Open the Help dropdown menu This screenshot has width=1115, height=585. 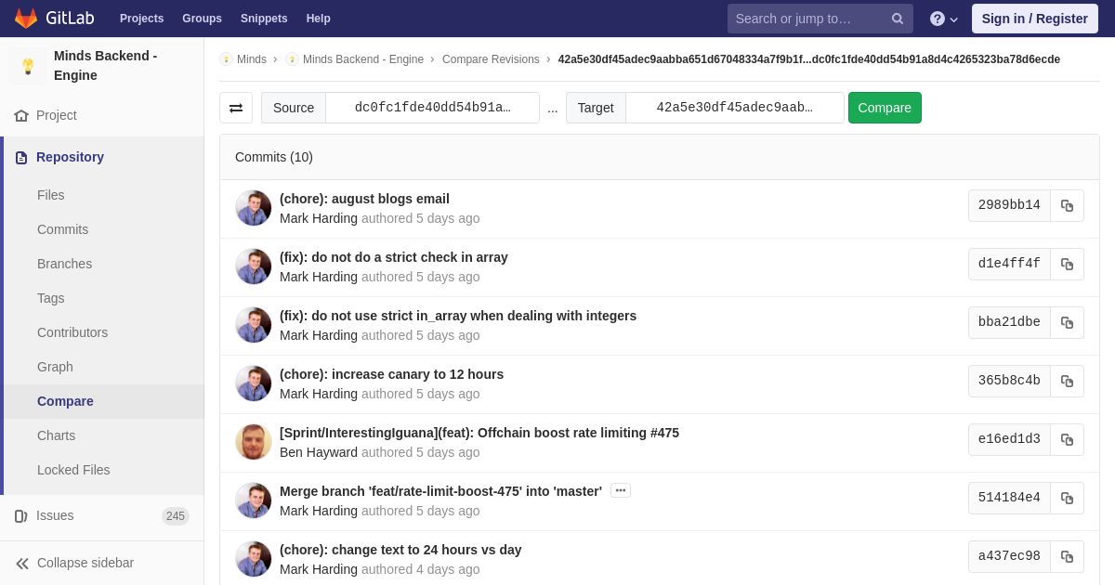point(943,19)
